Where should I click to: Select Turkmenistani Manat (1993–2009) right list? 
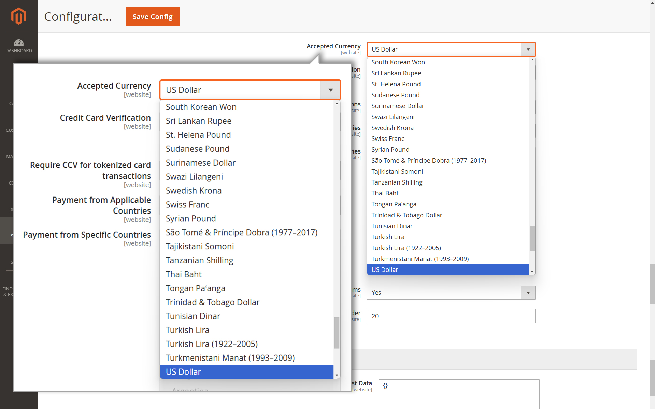pos(448,259)
